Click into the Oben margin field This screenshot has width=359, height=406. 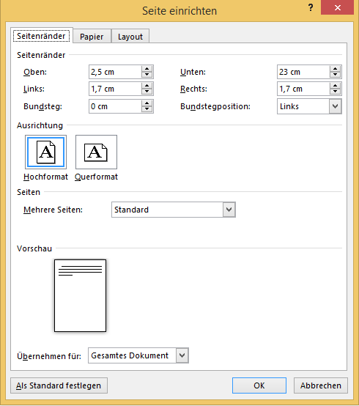[x=115, y=72]
